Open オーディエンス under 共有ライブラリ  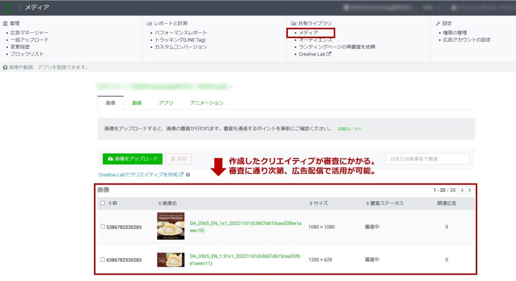pos(315,40)
